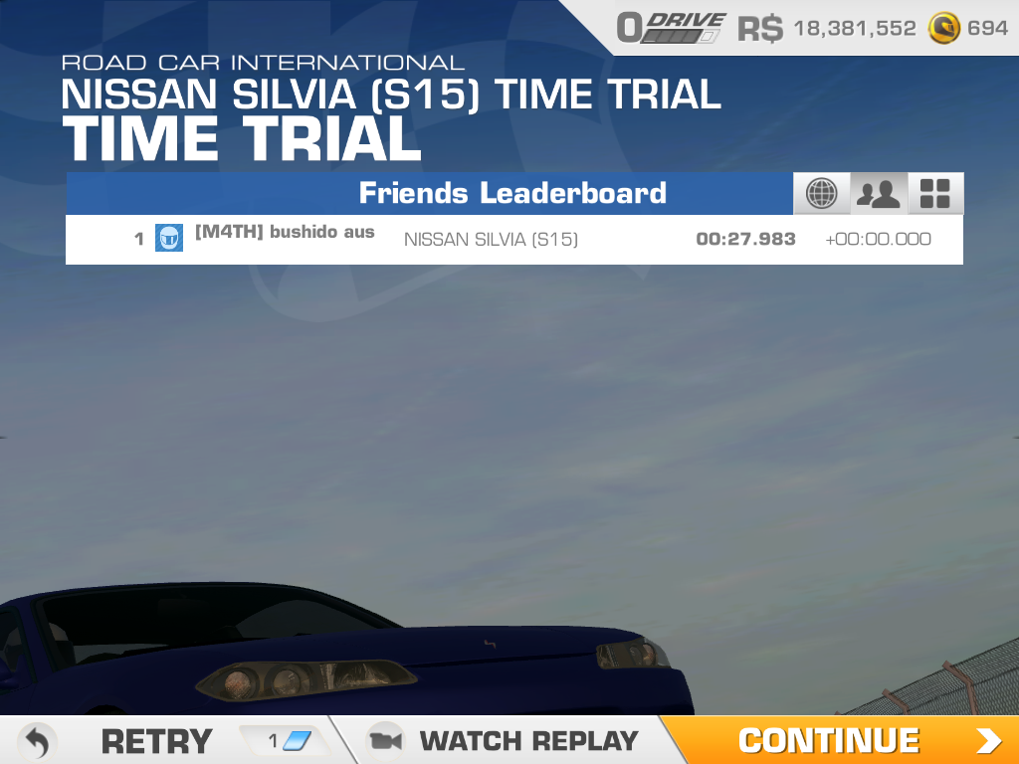The height and width of the screenshot is (764, 1019).
Task: Tap the retry drive cost badge
Action: [x=286, y=740]
